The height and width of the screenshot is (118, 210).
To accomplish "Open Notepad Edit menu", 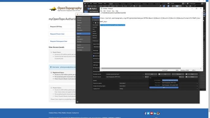I will (104, 11).
